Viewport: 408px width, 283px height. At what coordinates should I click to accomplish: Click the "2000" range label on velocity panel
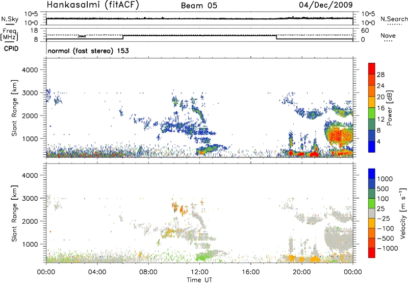(30, 221)
